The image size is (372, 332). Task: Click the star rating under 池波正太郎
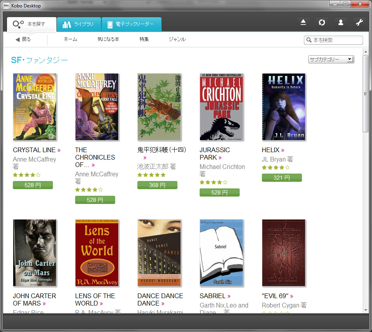point(151,175)
